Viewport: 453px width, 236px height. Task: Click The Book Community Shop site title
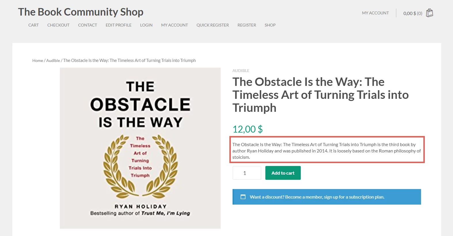[x=81, y=12]
